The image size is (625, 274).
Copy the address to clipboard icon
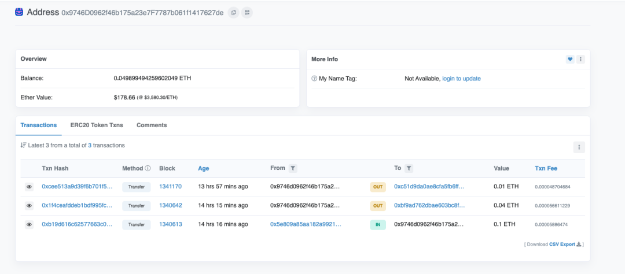coord(233,12)
